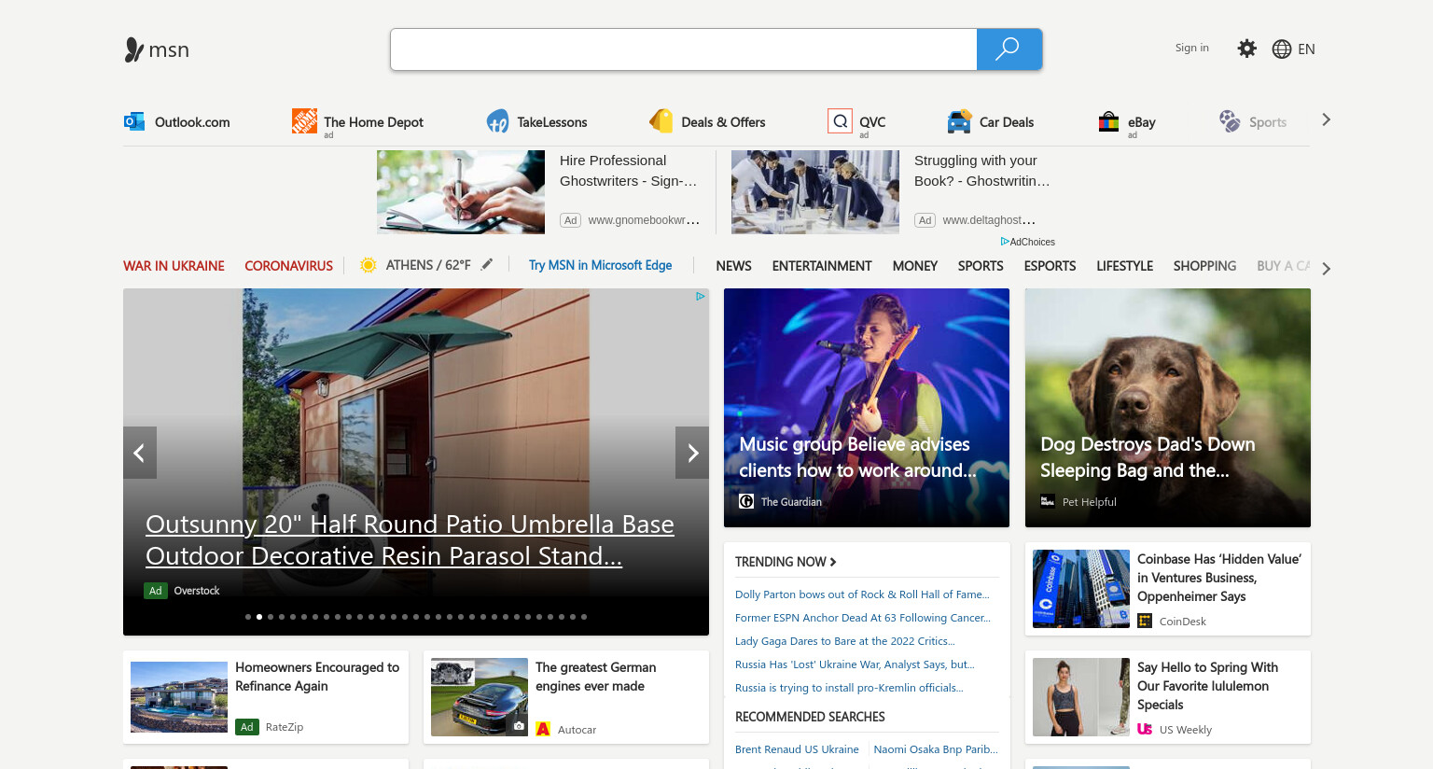Select the News menu item
1433x769 pixels.
click(x=733, y=266)
